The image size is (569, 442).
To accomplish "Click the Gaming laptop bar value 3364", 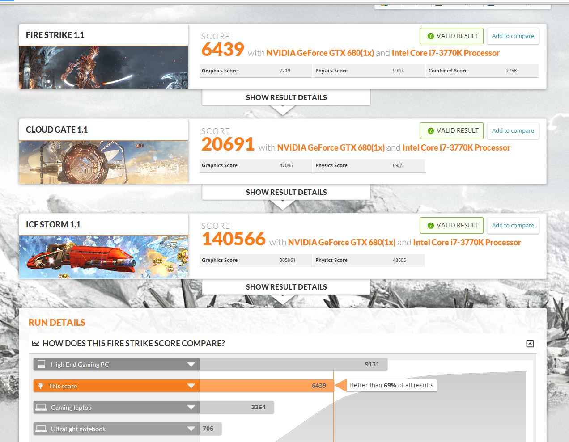I will (259, 407).
